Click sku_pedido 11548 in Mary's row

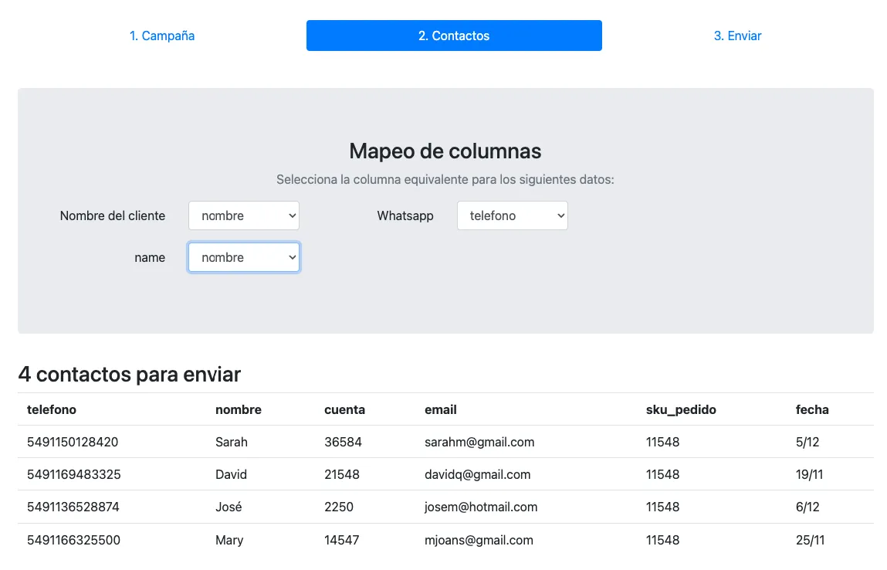pos(662,540)
